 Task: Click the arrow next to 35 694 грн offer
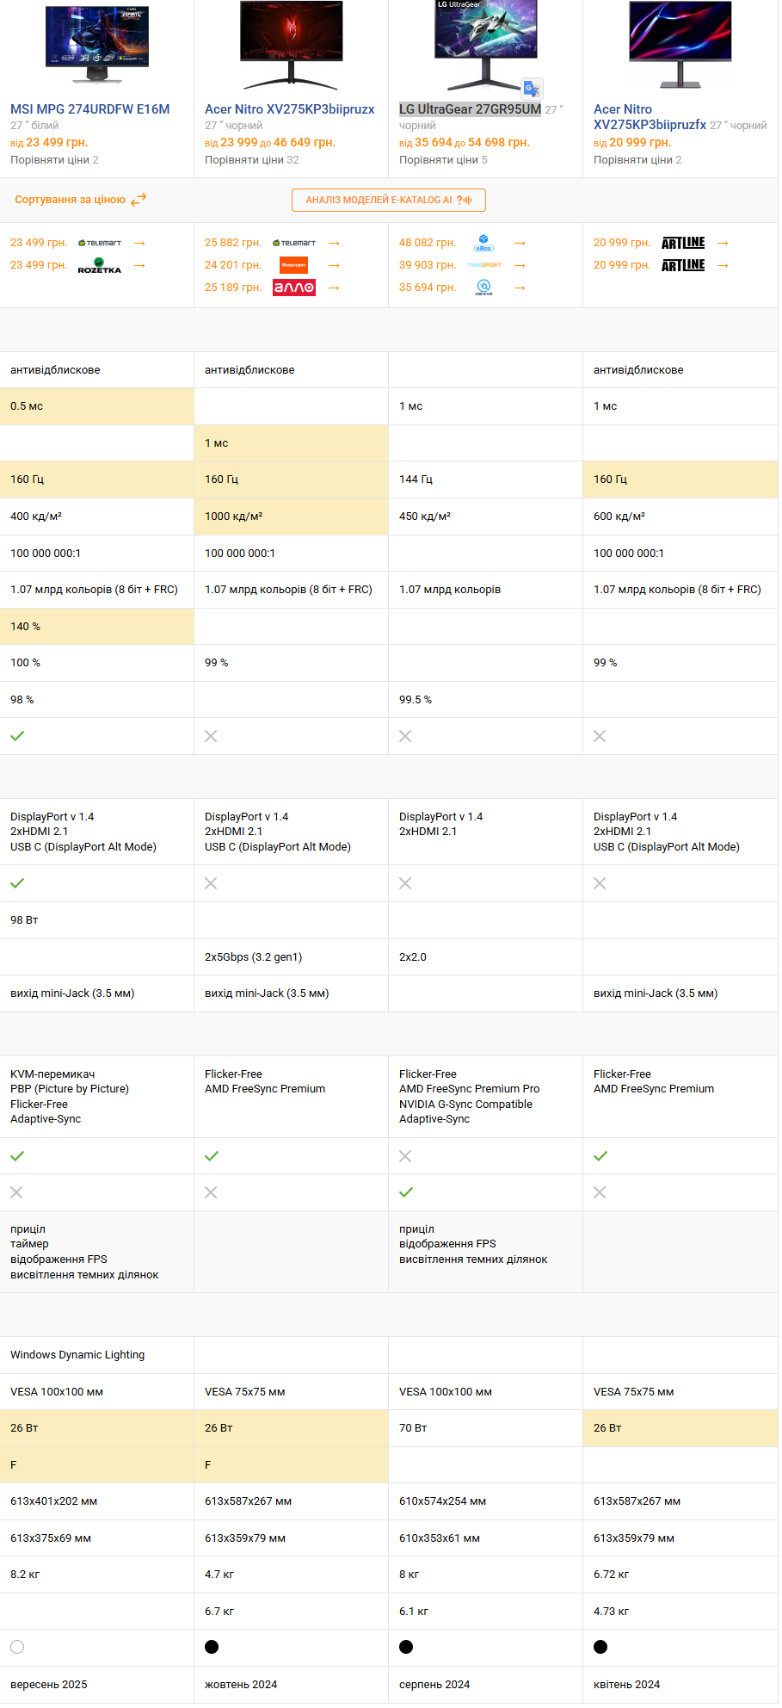point(520,288)
